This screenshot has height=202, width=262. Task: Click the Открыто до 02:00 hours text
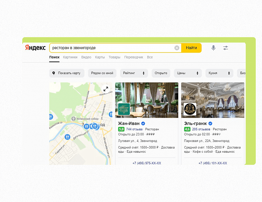(x=197, y=135)
